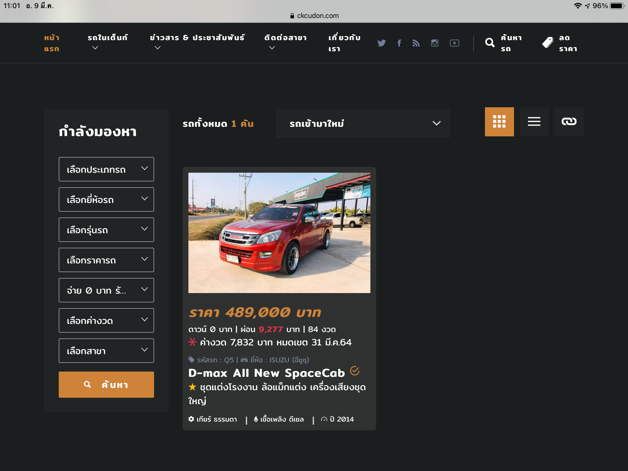The height and width of the screenshot is (471, 628).
Task: Click the Instagram icon in navigation
Action: click(435, 43)
